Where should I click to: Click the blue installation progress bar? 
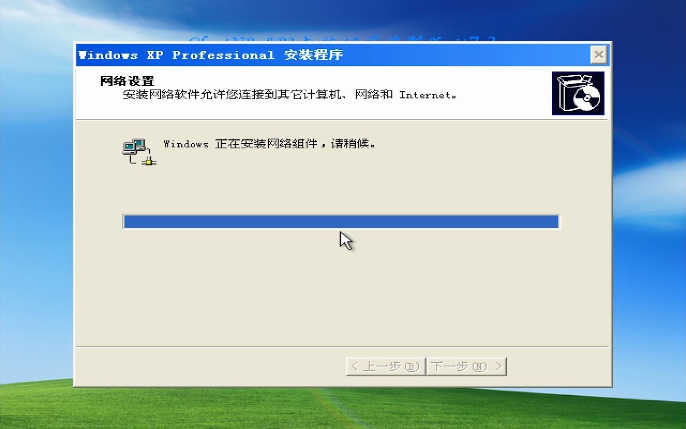(x=341, y=221)
